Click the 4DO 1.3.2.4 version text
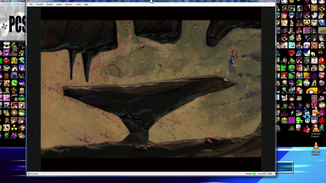This screenshot has height=183, width=326. click(x=33, y=174)
